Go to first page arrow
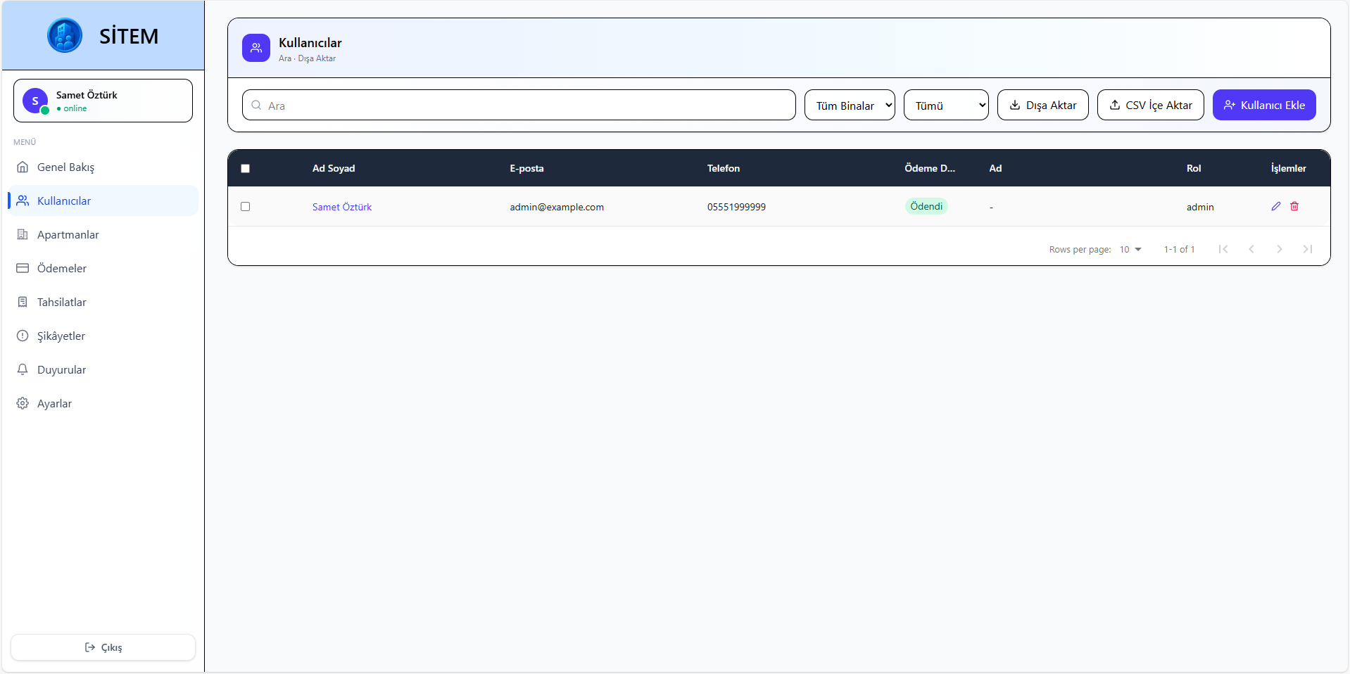The height and width of the screenshot is (674, 1350). (x=1223, y=249)
